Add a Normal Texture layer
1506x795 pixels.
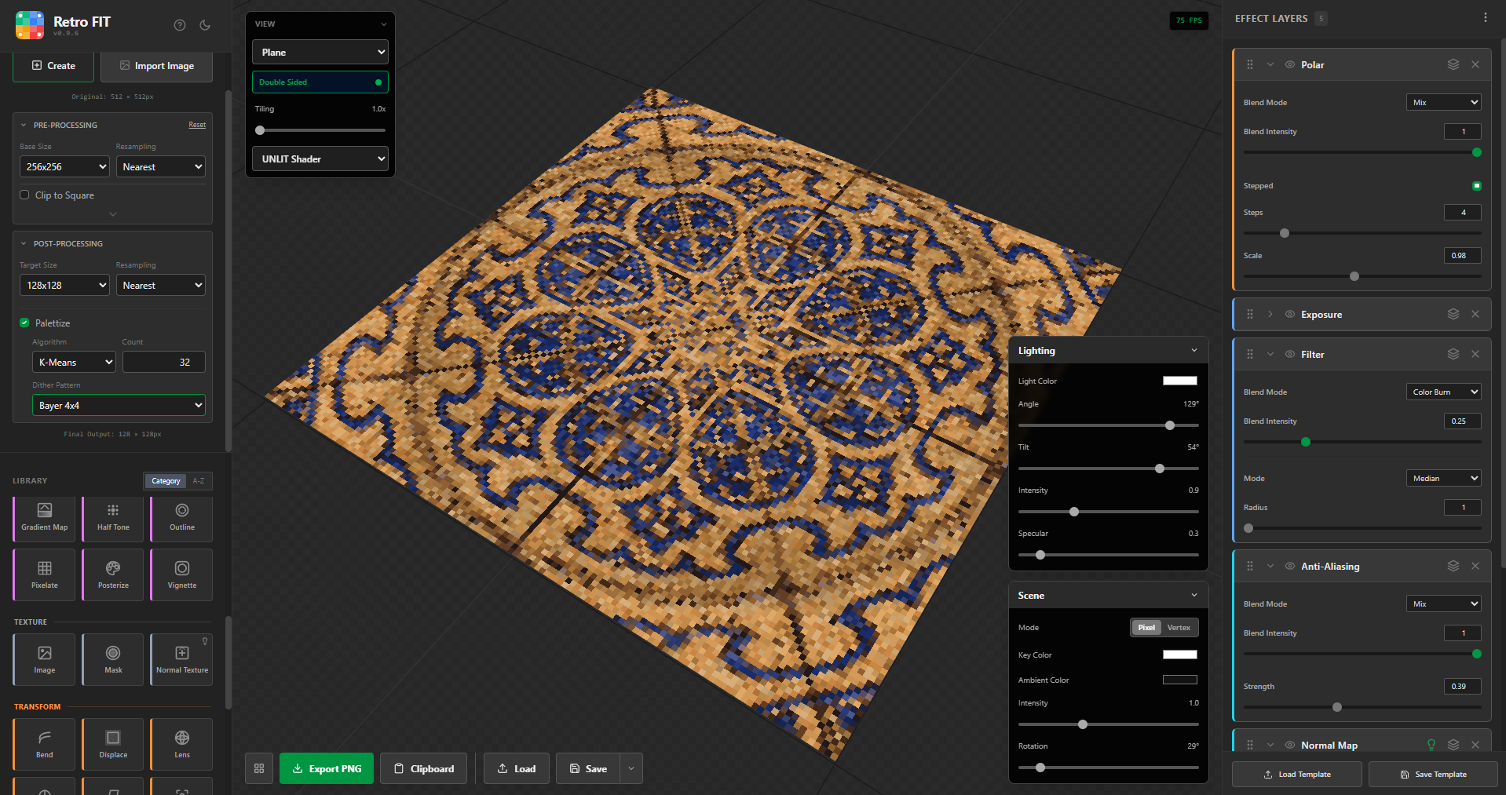click(x=181, y=659)
